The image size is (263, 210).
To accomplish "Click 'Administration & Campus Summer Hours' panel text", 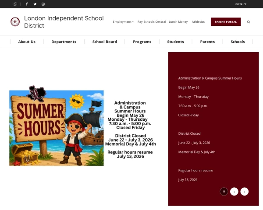I will 210,78.
